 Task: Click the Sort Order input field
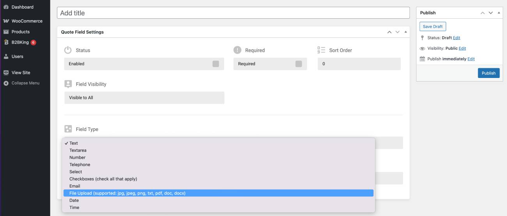(359, 64)
